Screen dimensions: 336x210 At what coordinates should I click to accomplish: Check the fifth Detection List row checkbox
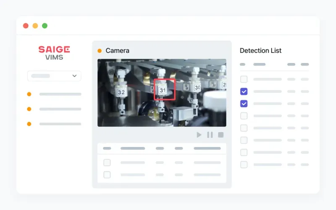tap(244, 128)
